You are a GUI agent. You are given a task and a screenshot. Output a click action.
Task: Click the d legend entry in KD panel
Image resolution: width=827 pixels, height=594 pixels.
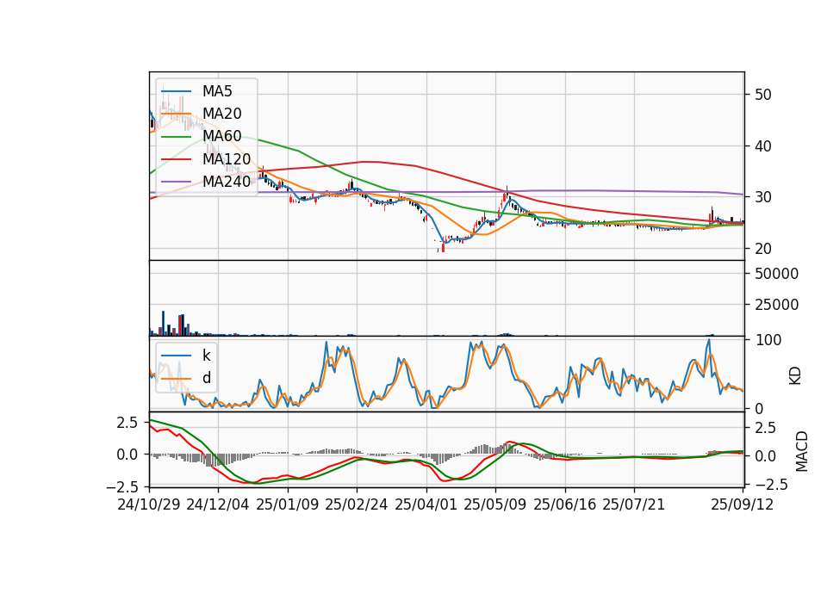[x=186, y=378]
